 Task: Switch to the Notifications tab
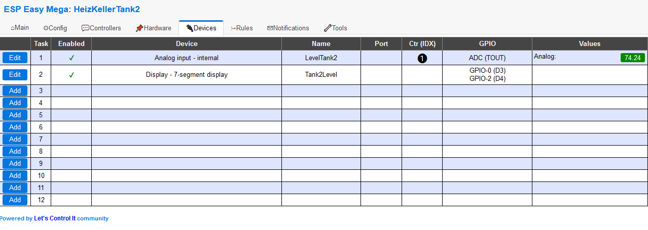(x=288, y=28)
